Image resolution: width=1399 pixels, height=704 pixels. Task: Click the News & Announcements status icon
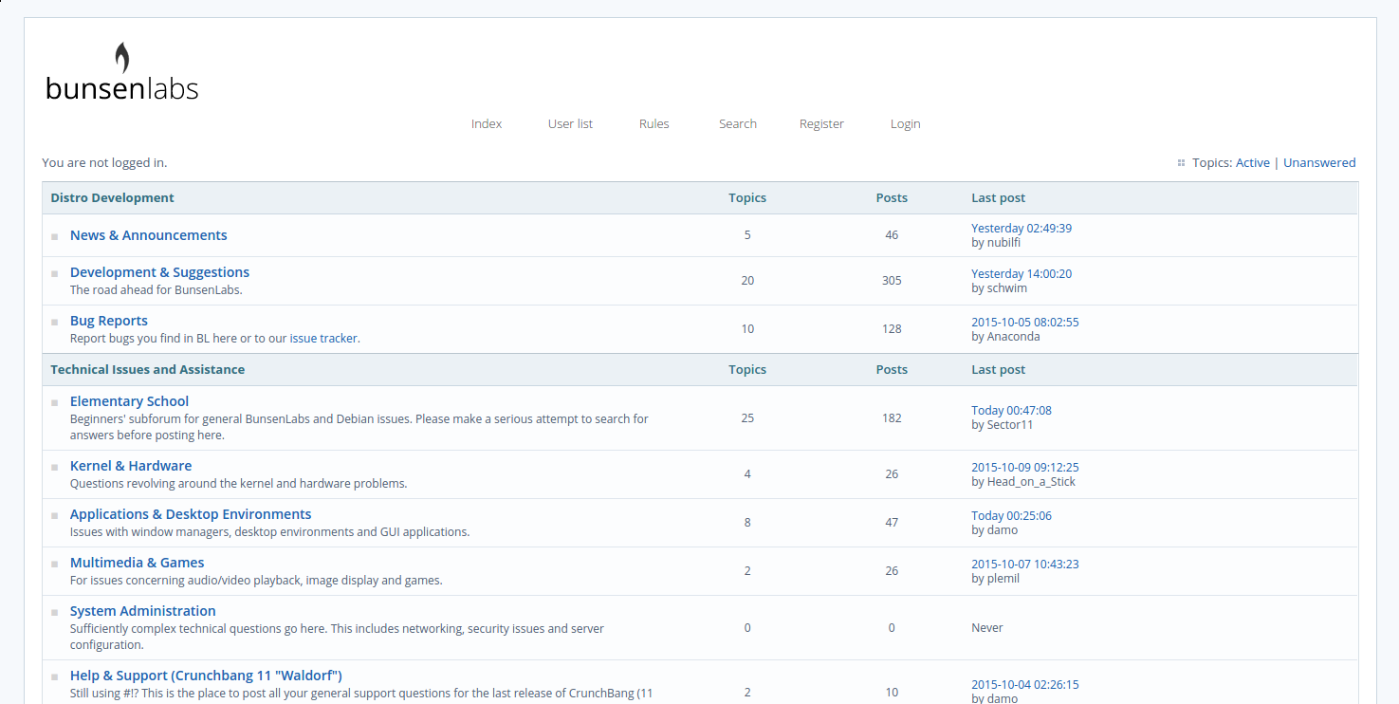pyautogui.click(x=55, y=236)
